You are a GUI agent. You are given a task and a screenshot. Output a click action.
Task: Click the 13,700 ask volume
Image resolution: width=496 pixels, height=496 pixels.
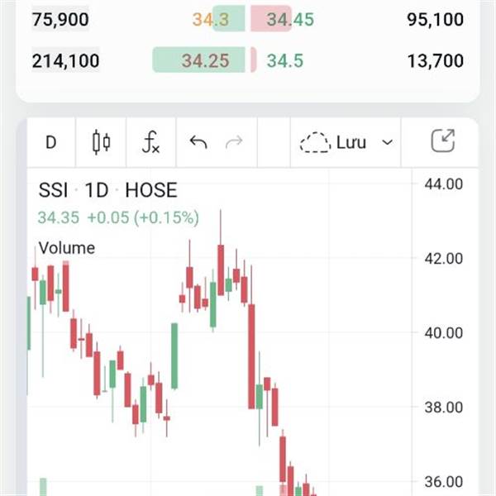tap(435, 60)
